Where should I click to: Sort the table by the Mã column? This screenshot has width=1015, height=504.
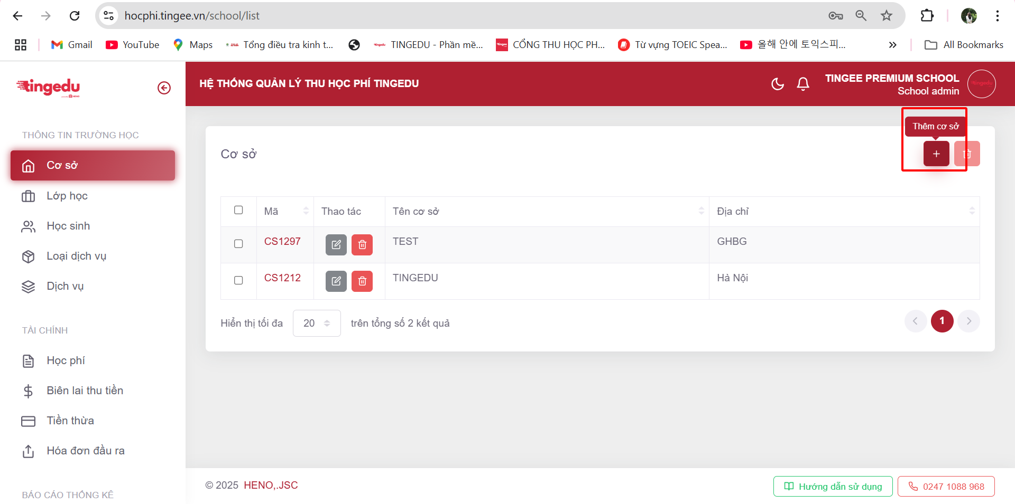click(x=306, y=211)
